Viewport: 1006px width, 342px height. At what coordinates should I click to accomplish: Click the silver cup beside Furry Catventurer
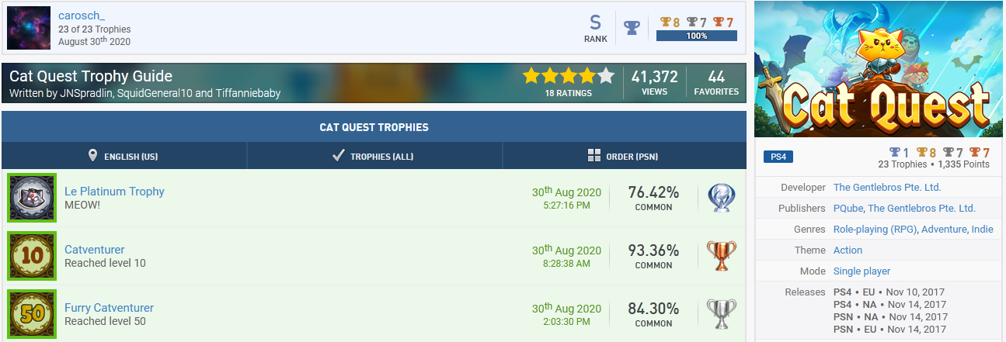coord(721,314)
